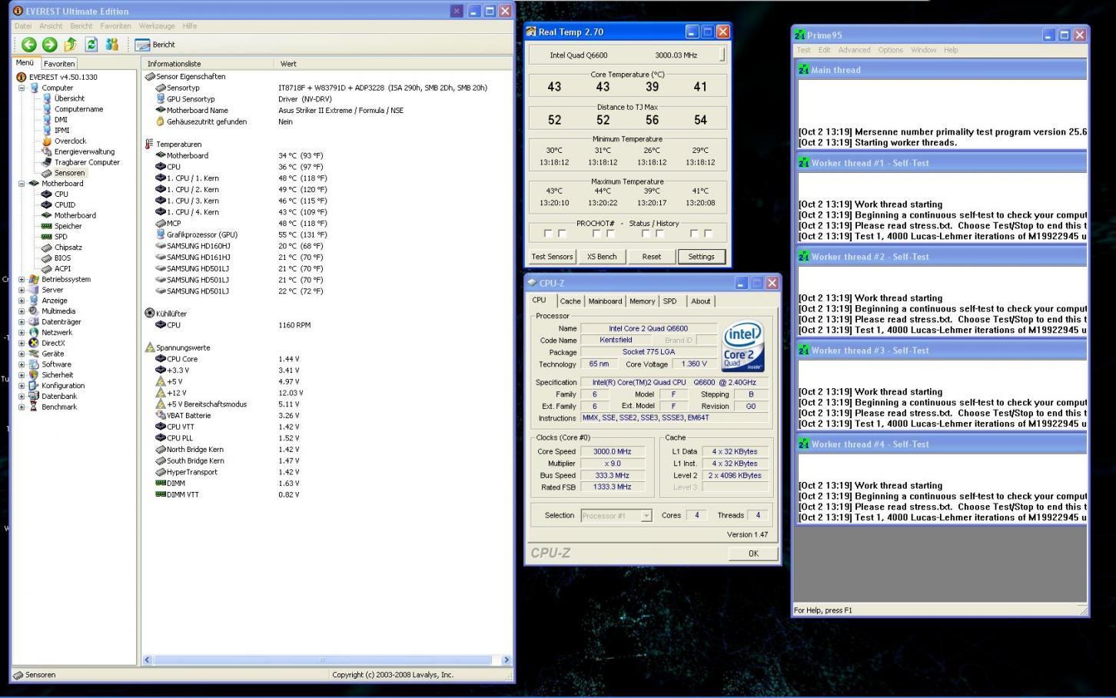The width and height of the screenshot is (1116, 698).
Task: Tick second core's PROCHOT History checkbox
Action: pyautogui.click(x=610, y=234)
